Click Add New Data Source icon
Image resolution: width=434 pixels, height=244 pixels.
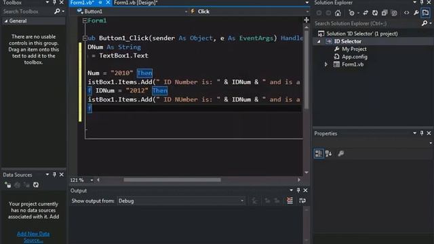coord(7,185)
